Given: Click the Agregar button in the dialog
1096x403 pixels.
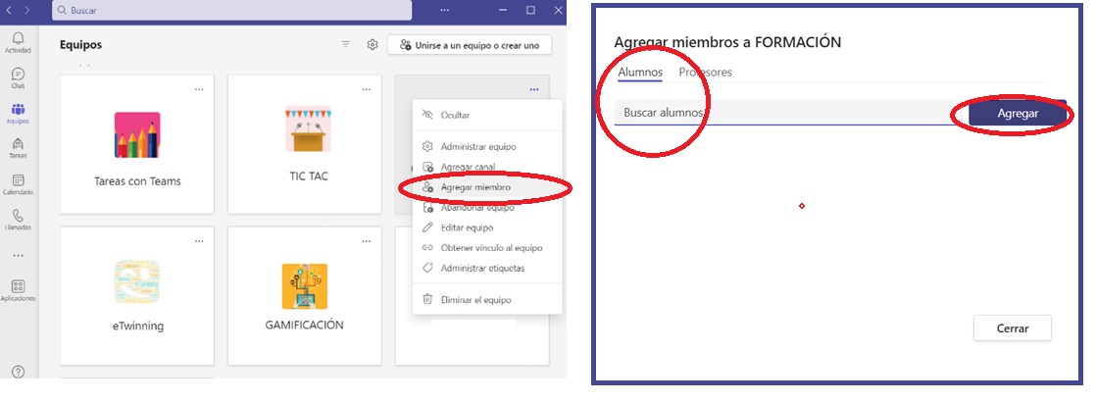Looking at the screenshot, I should click(1017, 114).
